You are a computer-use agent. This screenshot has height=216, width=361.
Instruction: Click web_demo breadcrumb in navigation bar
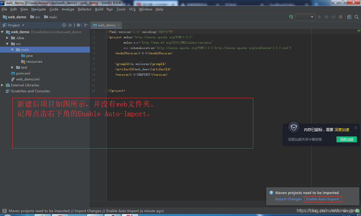click(x=14, y=17)
